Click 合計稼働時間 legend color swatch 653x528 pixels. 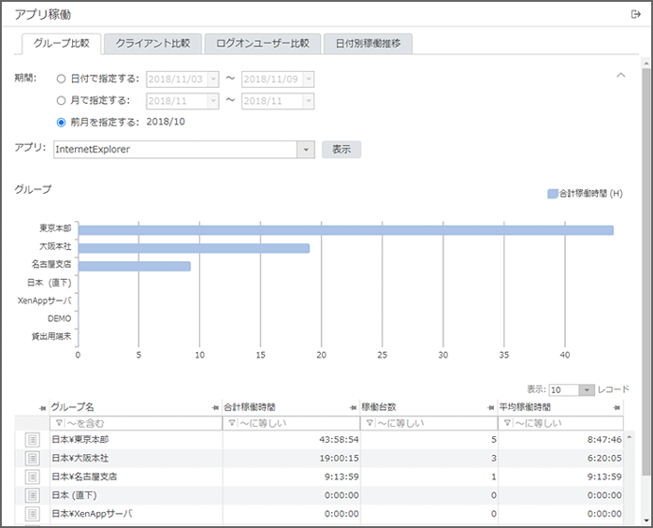[x=552, y=194]
